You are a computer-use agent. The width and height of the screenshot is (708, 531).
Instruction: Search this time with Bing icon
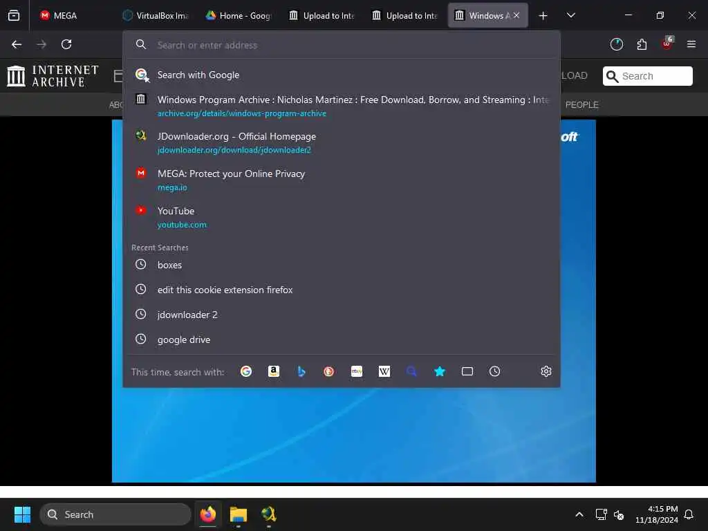tap(301, 371)
